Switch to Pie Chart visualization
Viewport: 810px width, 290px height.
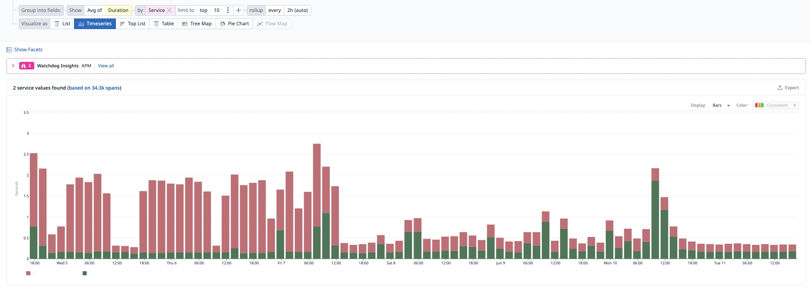pyautogui.click(x=234, y=24)
